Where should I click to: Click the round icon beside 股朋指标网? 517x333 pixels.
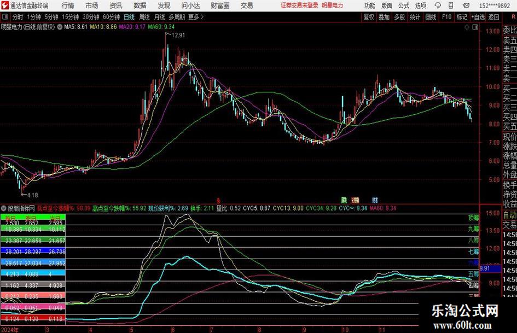tap(4, 208)
